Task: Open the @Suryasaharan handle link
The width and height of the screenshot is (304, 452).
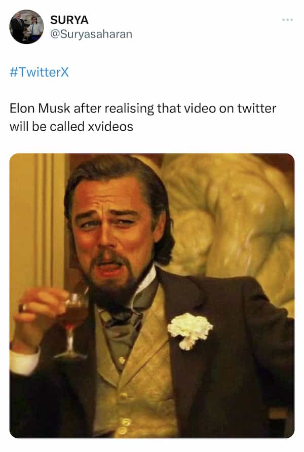Action: tap(91, 34)
